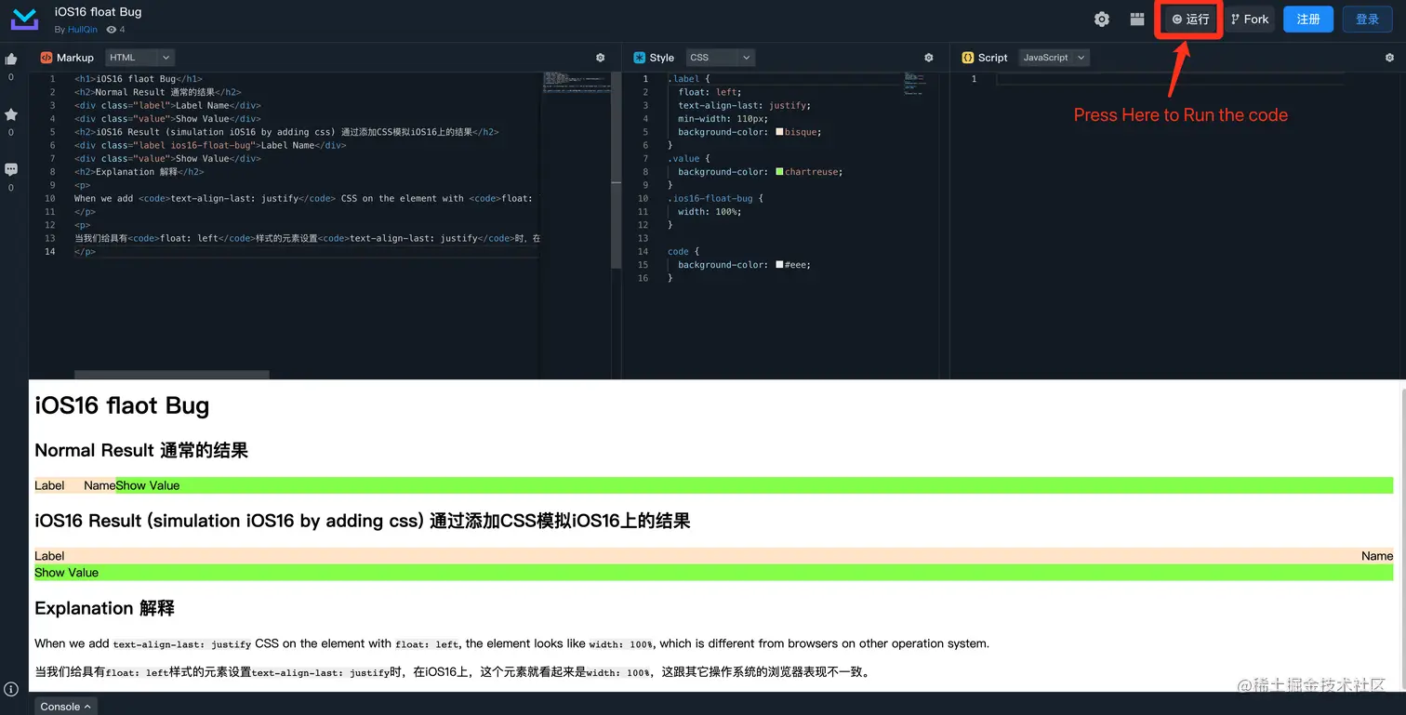Viewport: 1406px width, 715px height.
Task: Open the settings gear in the top bar
Action: point(1102,20)
